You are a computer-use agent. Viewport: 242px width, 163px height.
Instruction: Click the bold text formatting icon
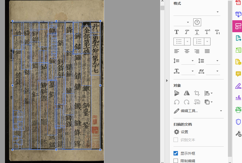[x=177, y=32]
